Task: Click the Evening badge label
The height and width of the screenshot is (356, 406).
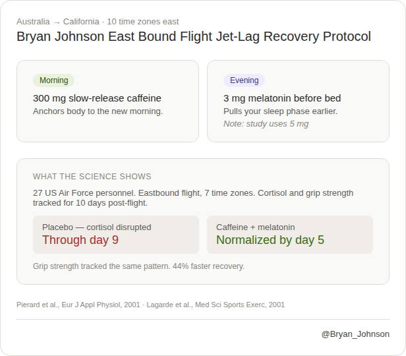Action: tap(244, 80)
